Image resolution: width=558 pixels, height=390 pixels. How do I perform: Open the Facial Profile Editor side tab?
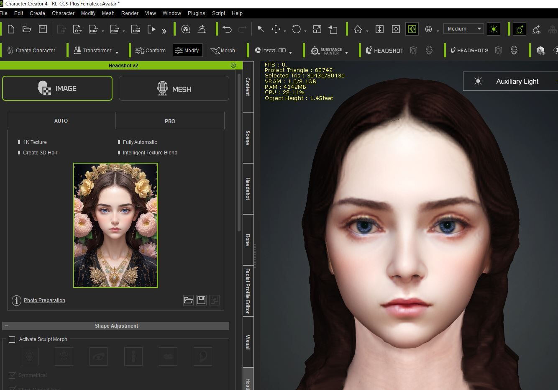click(248, 291)
